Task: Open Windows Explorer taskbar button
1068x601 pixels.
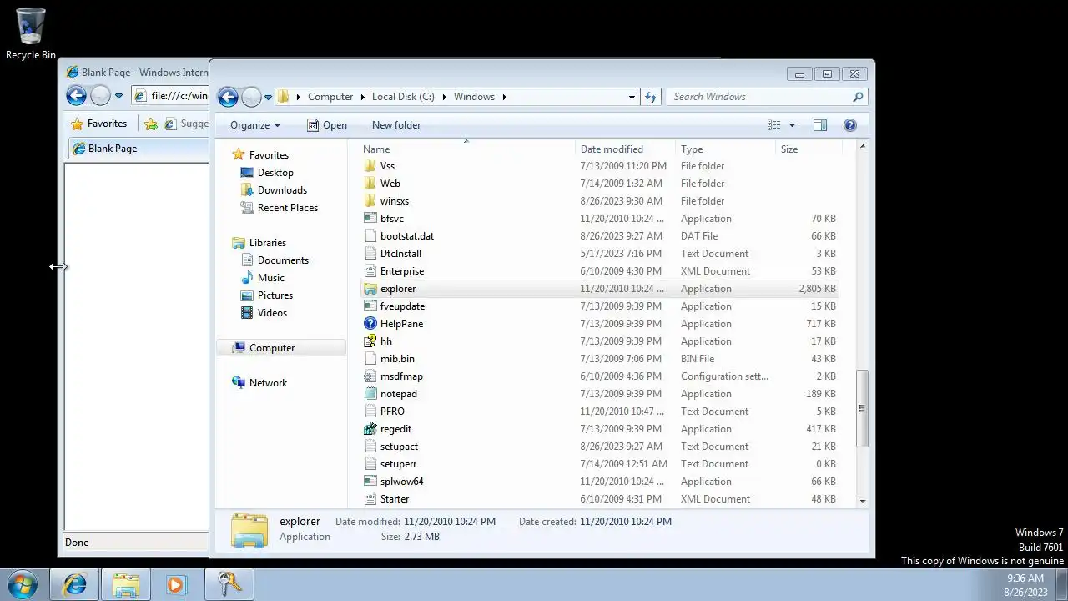Action: click(126, 584)
